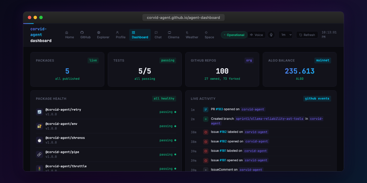Open the Chat tab
This screenshot has width=367, height=183.
pos(158,35)
